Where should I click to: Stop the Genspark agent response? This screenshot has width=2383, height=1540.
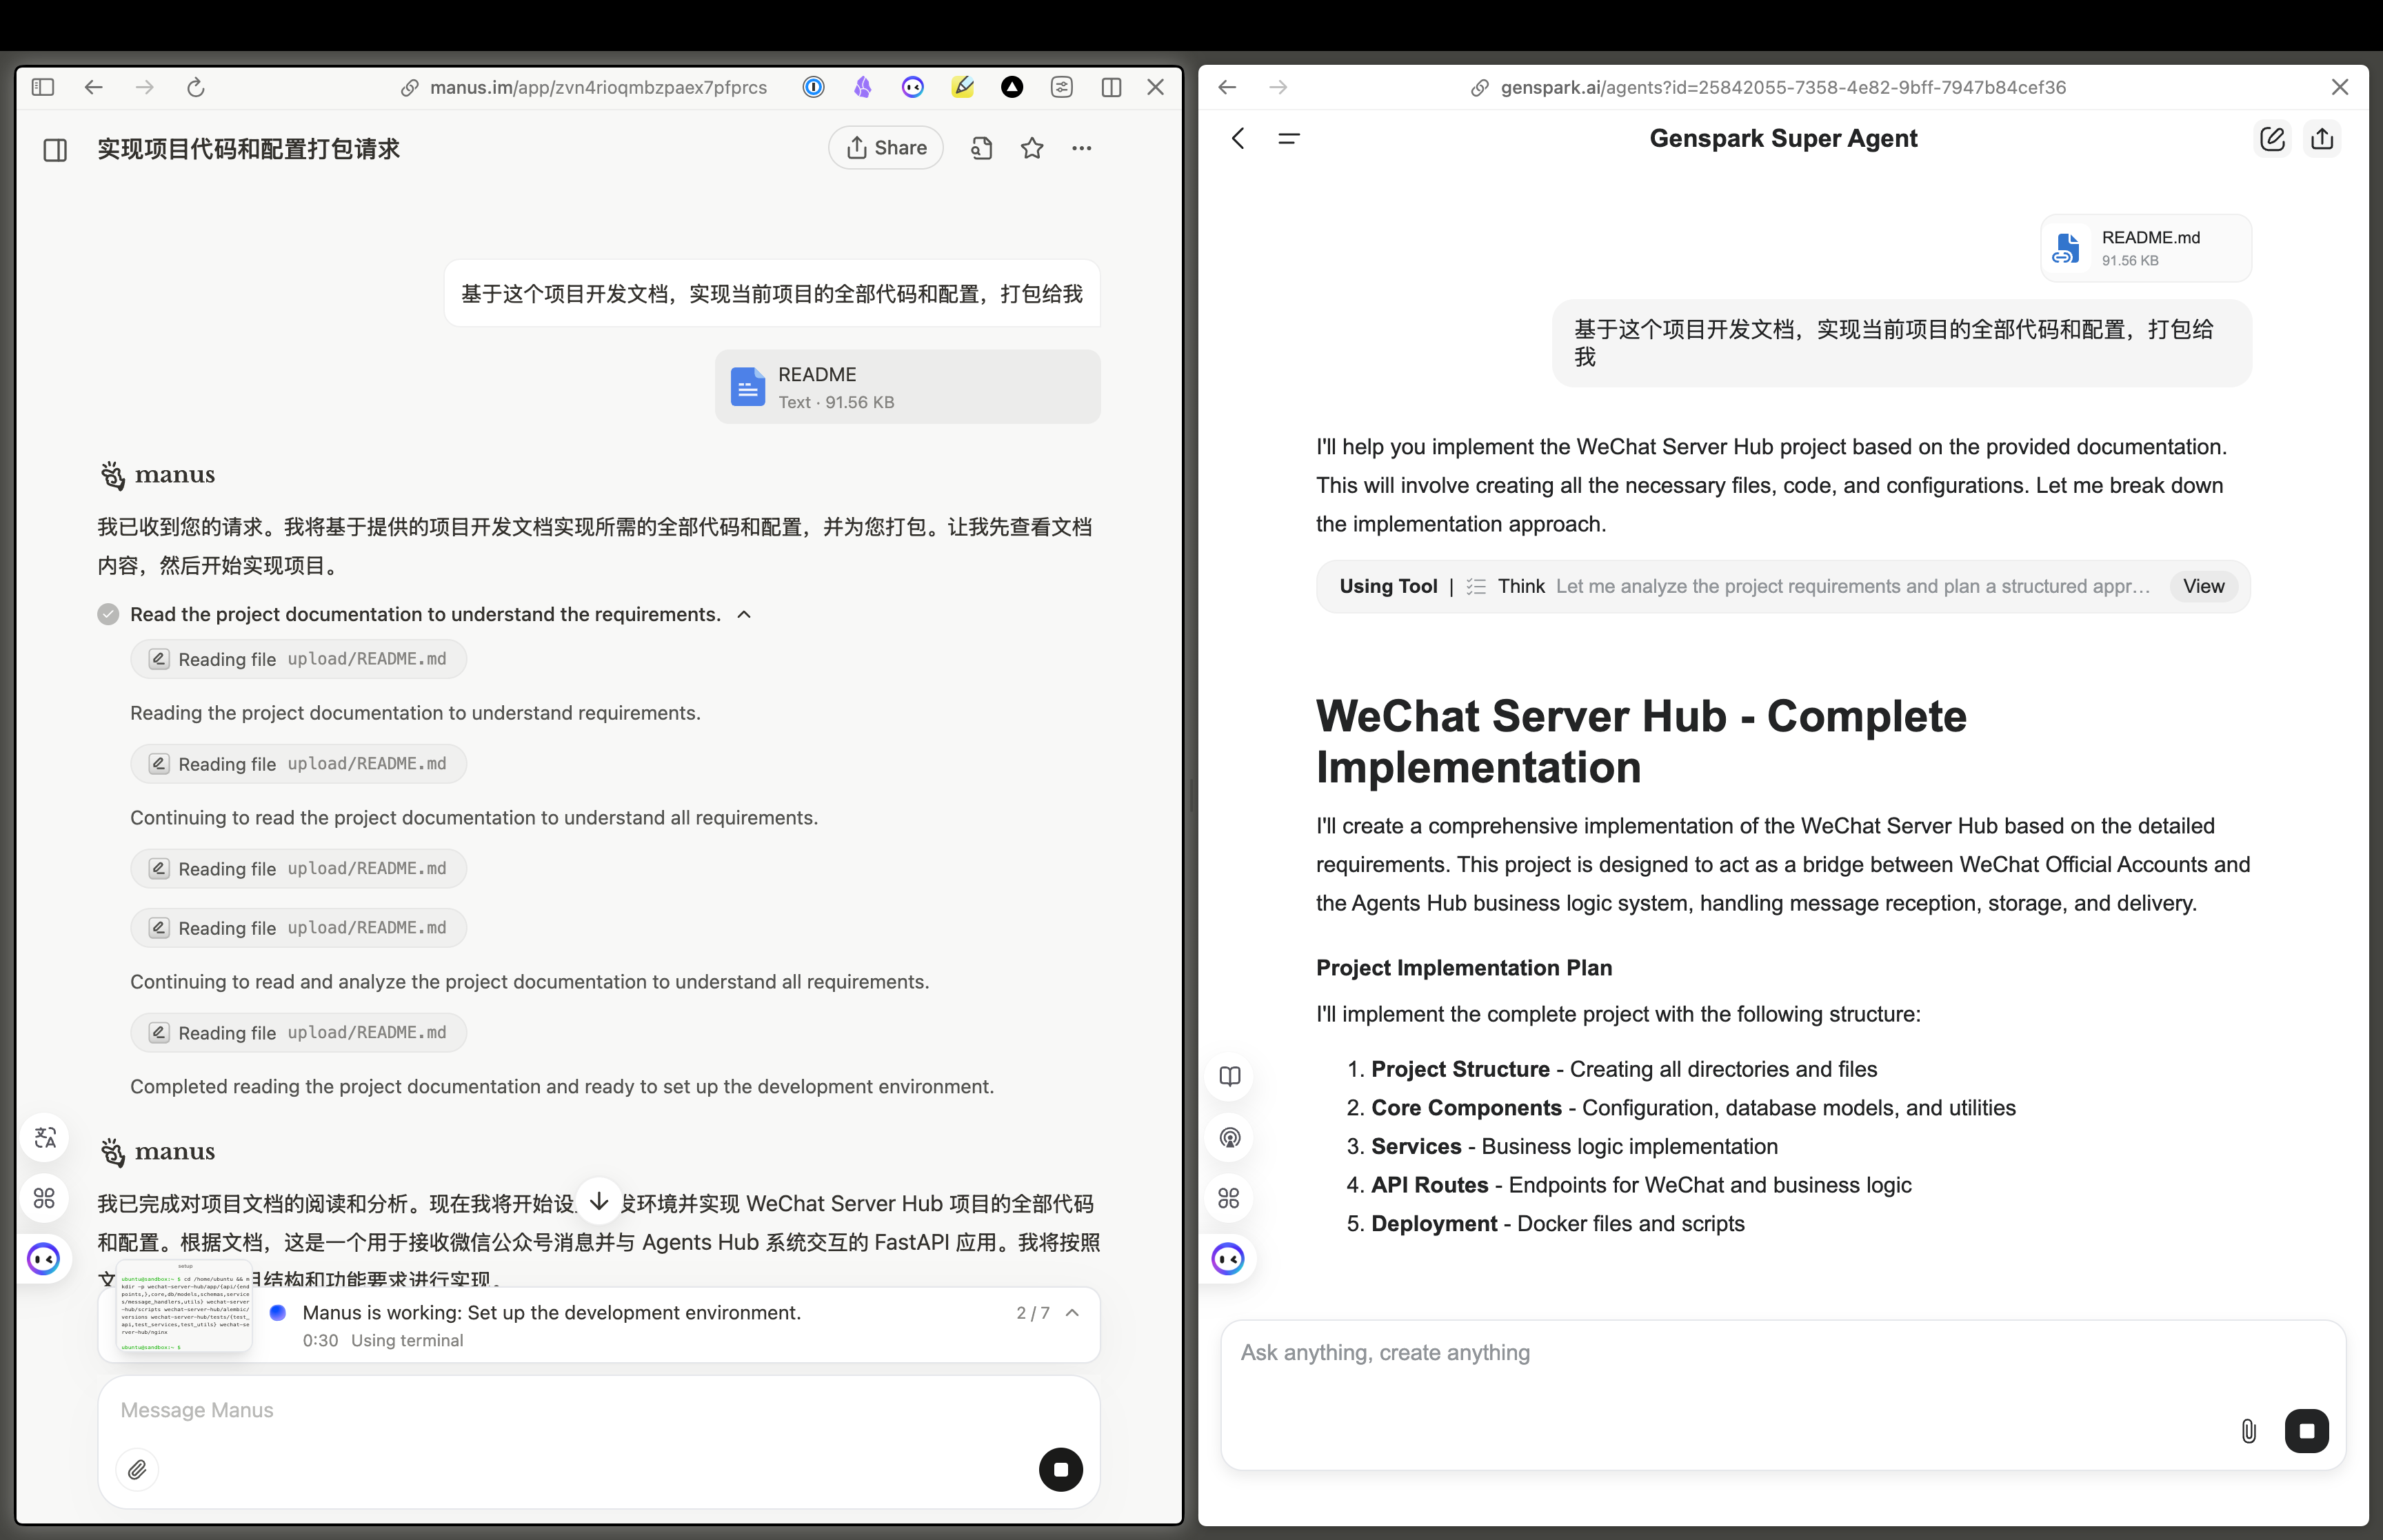tap(2306, 1431)
